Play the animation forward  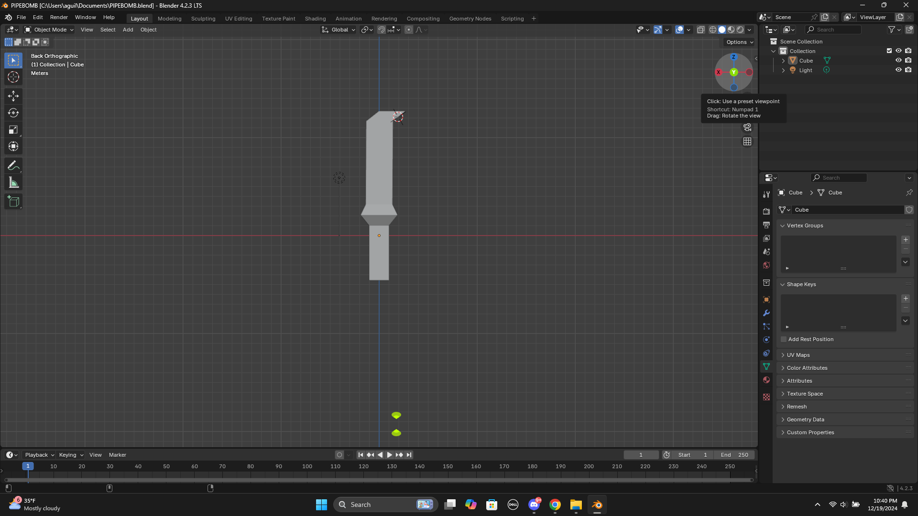point(390,455)
